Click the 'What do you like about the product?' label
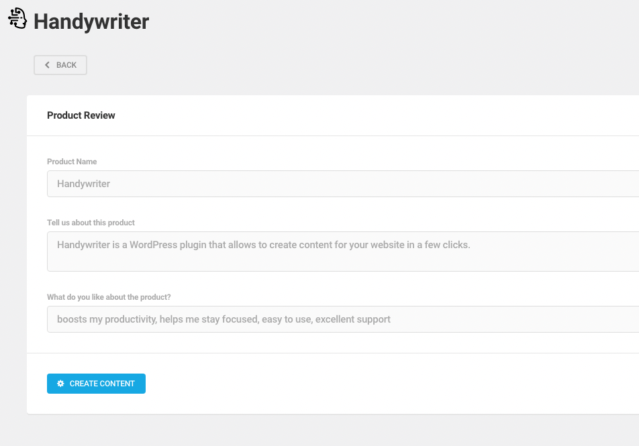 109,297
